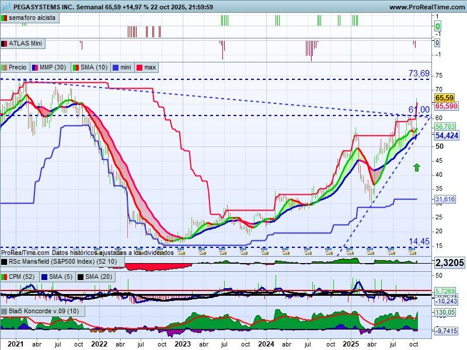The width and height of the screenshot is (467, 350).
Task: Select the Precio price label
Action: coord(15,67)
